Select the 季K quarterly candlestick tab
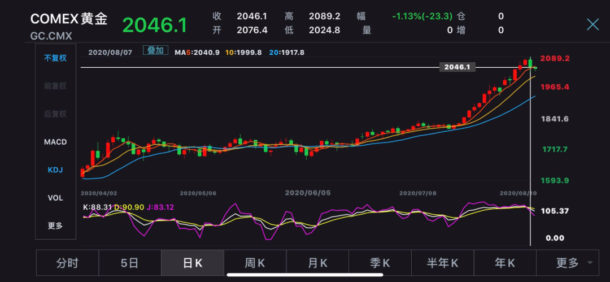 [380, 263]
